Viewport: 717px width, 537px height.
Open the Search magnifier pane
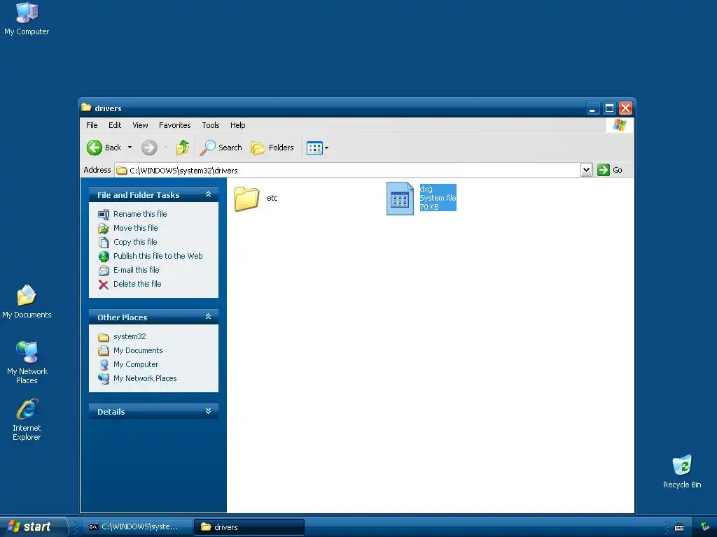pyautogui.click(x=221, y=148)
